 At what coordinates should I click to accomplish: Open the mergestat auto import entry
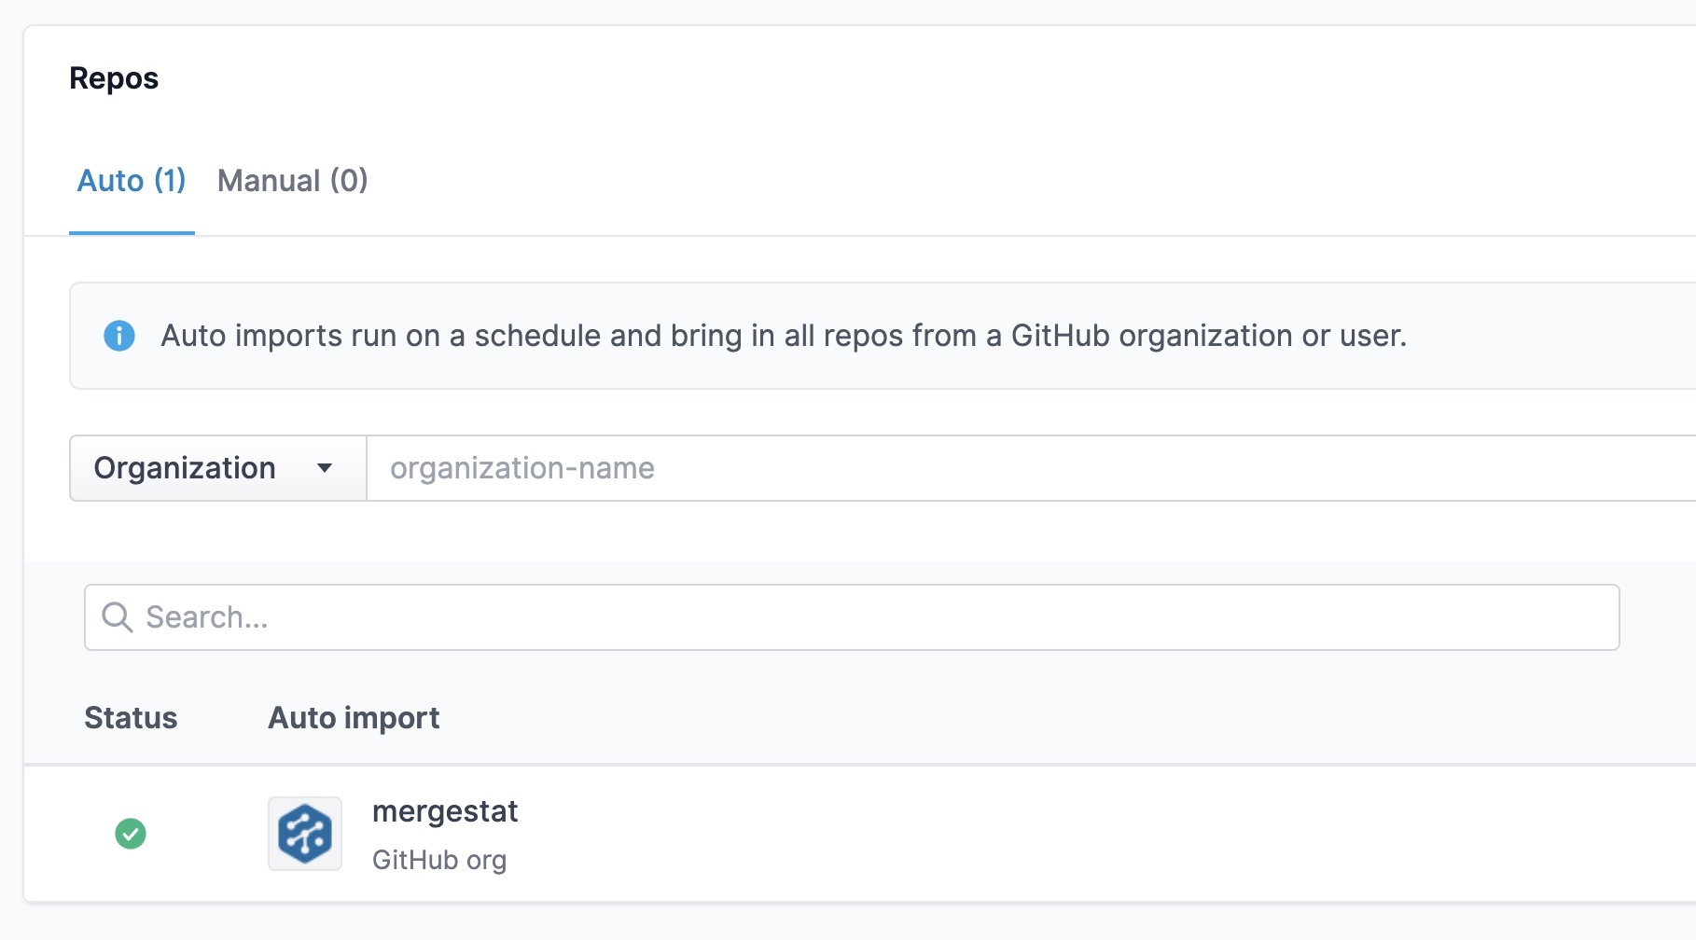click(x=445, y=811)
